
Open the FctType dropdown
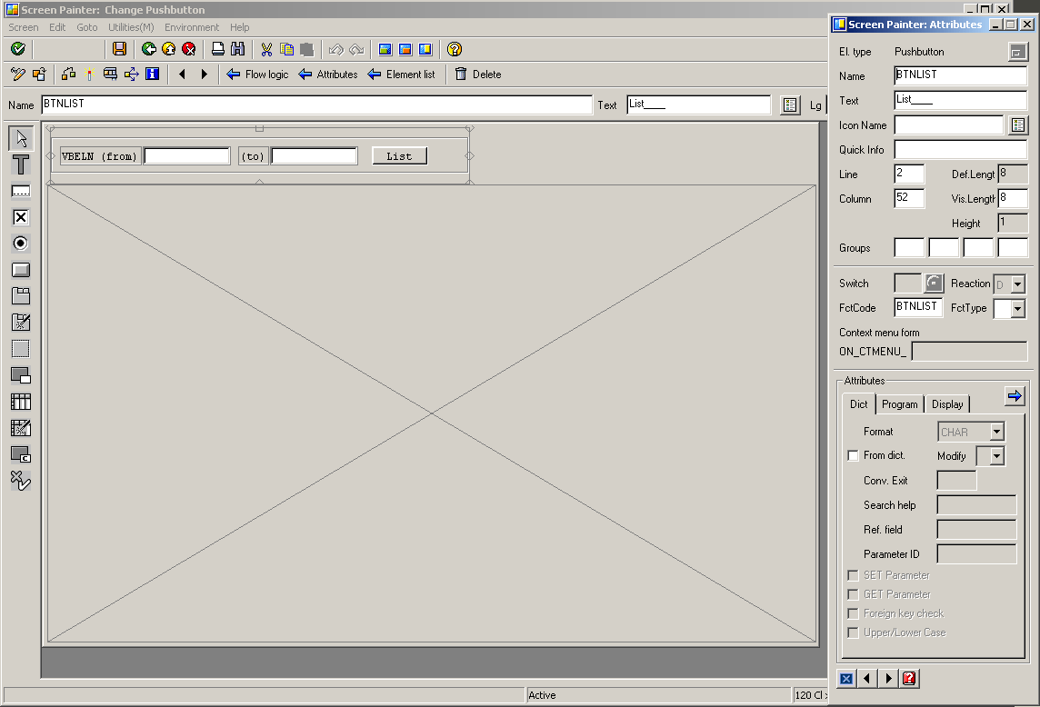coord(1017,308)
